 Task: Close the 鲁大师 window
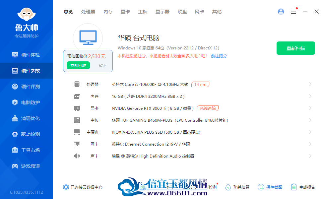coord(316,12)
